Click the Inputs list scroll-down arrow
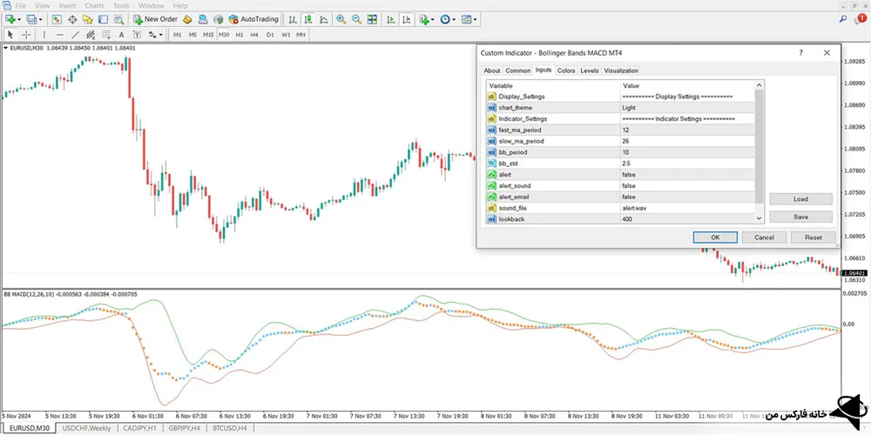The height and width of the screenshot is (435, 871). [760, 219]
